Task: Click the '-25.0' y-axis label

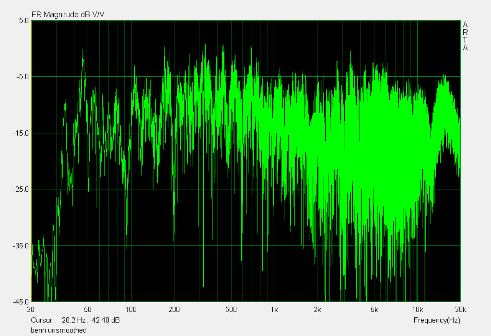Action: click(x=21, y=189)
